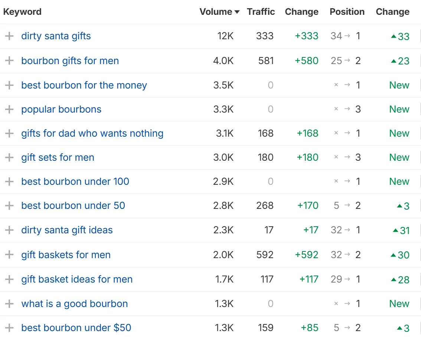Expand the 'gift basket ideas for men' plus icon
The width and height of the screenshot is (421, 337).
(9, 279)
